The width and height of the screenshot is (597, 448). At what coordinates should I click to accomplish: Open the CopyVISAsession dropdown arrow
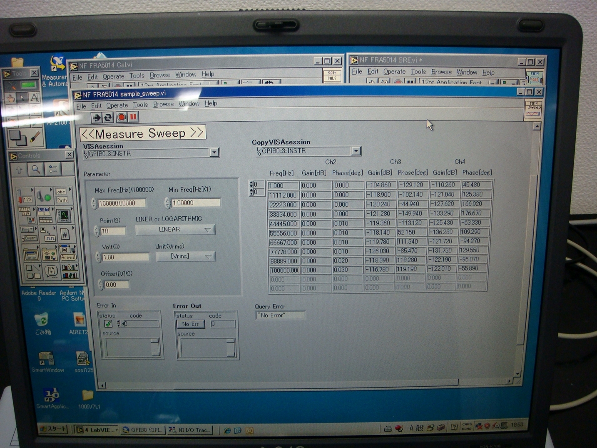[x=356, y=151]
